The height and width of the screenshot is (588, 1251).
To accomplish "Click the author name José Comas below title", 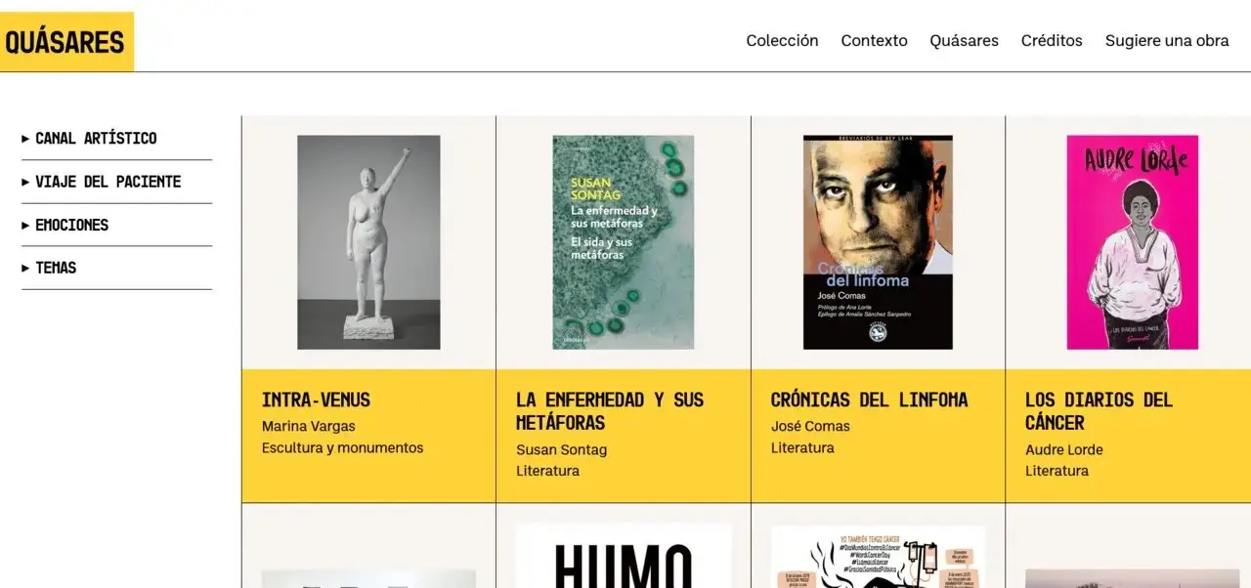I will click(x=810, y=426).
